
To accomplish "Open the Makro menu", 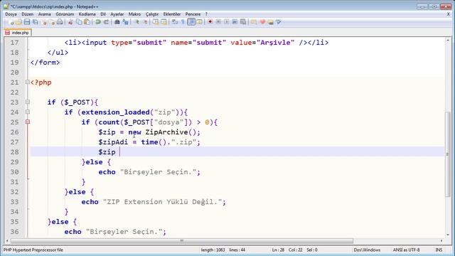I will click(x=134, y=14).
